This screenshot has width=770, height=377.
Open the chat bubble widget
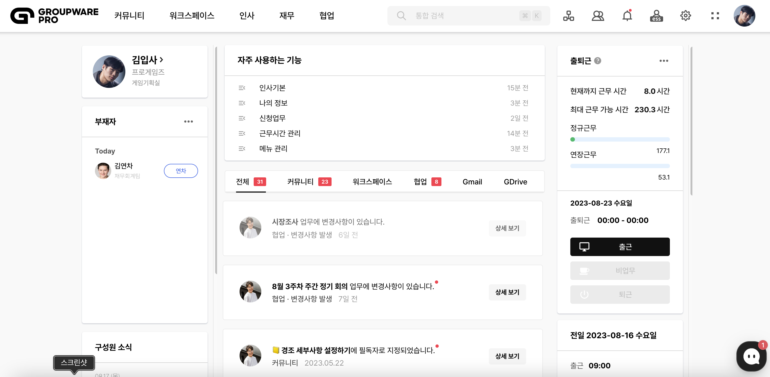point(751,356)
